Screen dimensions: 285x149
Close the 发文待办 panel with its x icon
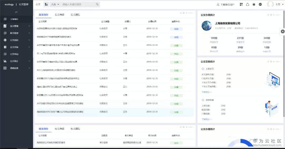coord(187,13)
